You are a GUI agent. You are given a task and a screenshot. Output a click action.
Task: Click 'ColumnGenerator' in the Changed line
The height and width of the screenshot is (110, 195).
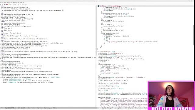tap(16, 81)
